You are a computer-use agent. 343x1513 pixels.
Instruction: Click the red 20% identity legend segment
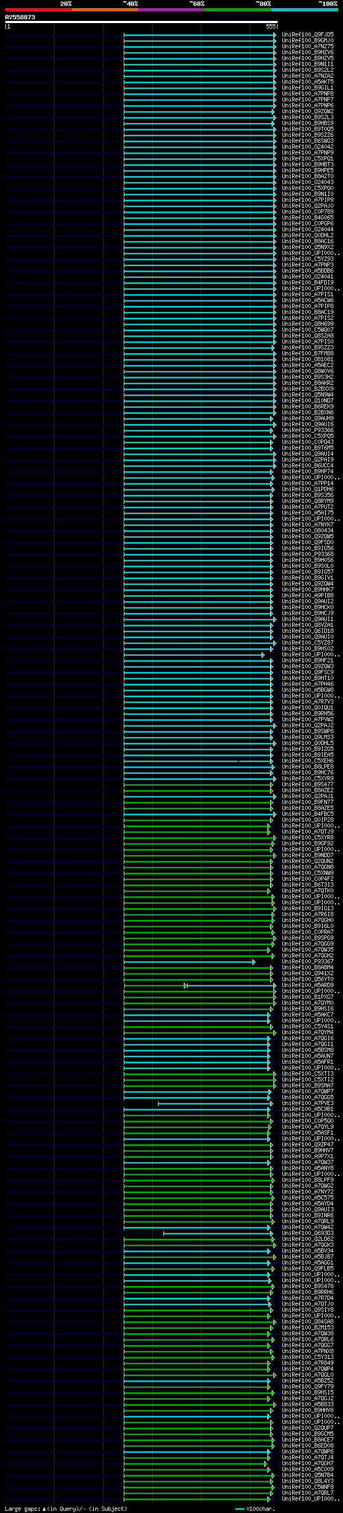pos(38,10)
